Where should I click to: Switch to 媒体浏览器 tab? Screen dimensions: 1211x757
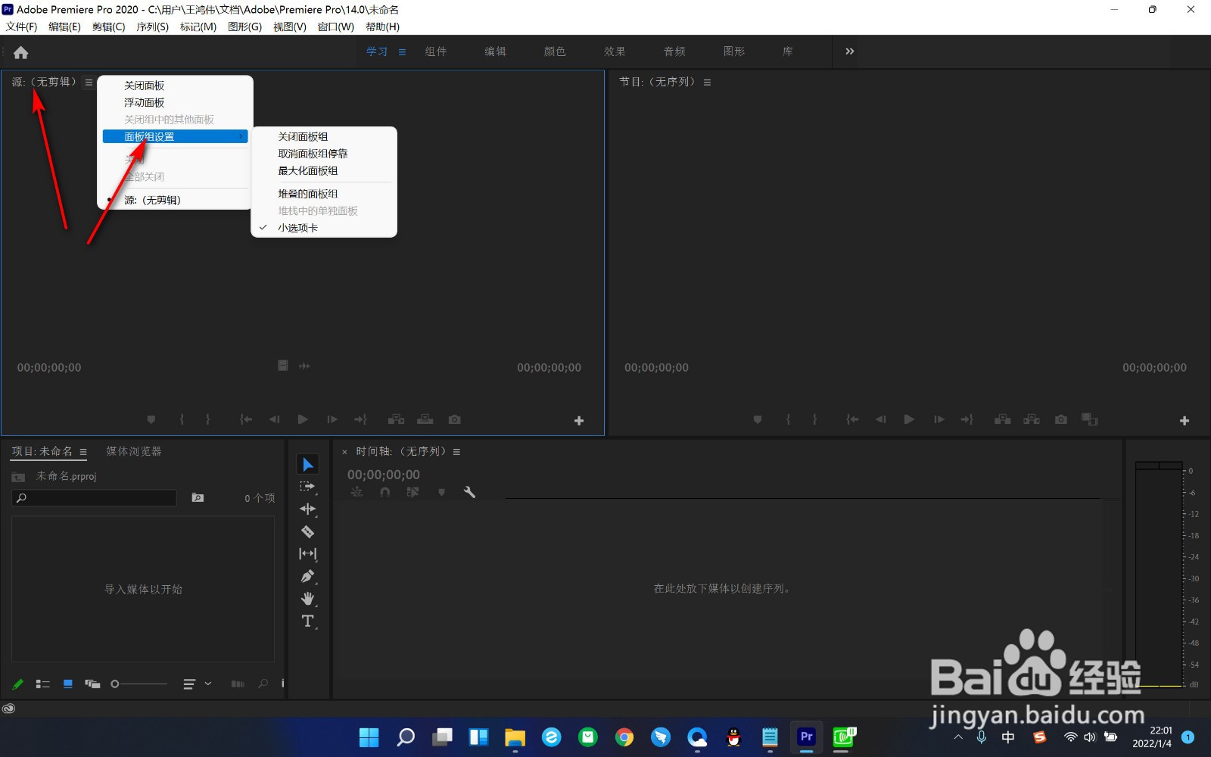[134, 451]
